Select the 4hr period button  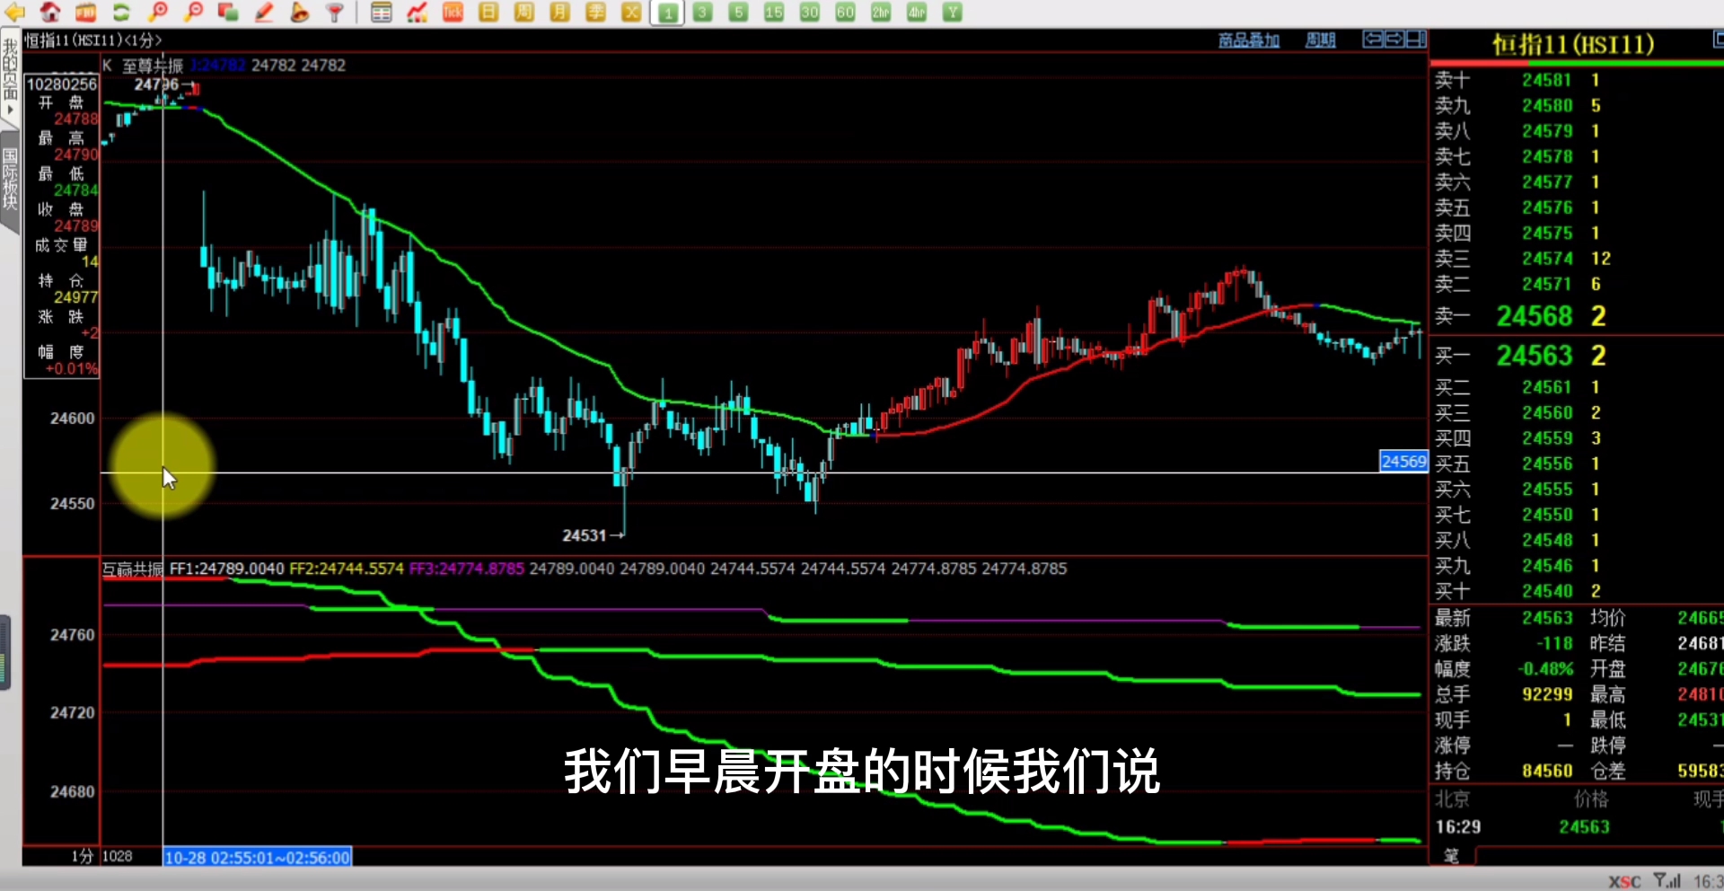pyautogui.click(x=917, y=12)
